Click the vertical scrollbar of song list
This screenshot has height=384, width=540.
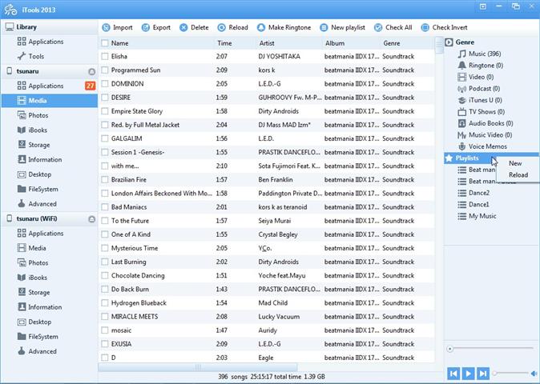pos(439,46)
